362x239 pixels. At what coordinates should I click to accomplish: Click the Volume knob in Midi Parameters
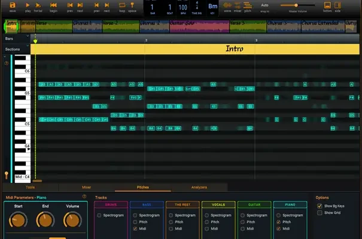tap(71, 220)
